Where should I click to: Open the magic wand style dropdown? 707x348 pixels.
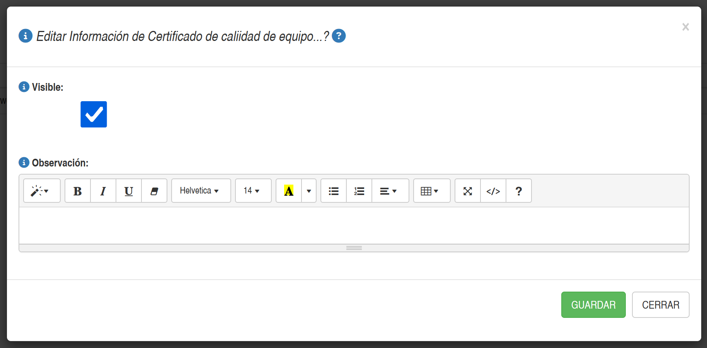click(x=42, y=191)
